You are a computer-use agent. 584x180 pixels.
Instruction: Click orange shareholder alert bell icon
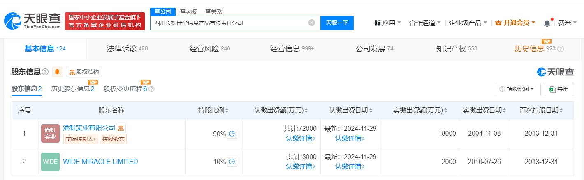click(57, 72)
